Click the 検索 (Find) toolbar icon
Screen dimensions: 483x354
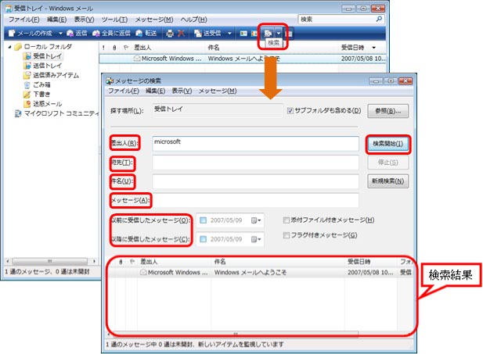pyautogui.click(x=269, y=34)
